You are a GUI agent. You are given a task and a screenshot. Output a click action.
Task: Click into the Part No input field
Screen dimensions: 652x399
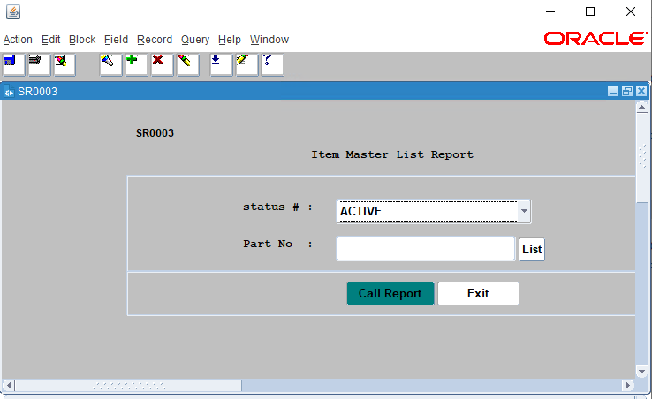click(x=425, y=250)
